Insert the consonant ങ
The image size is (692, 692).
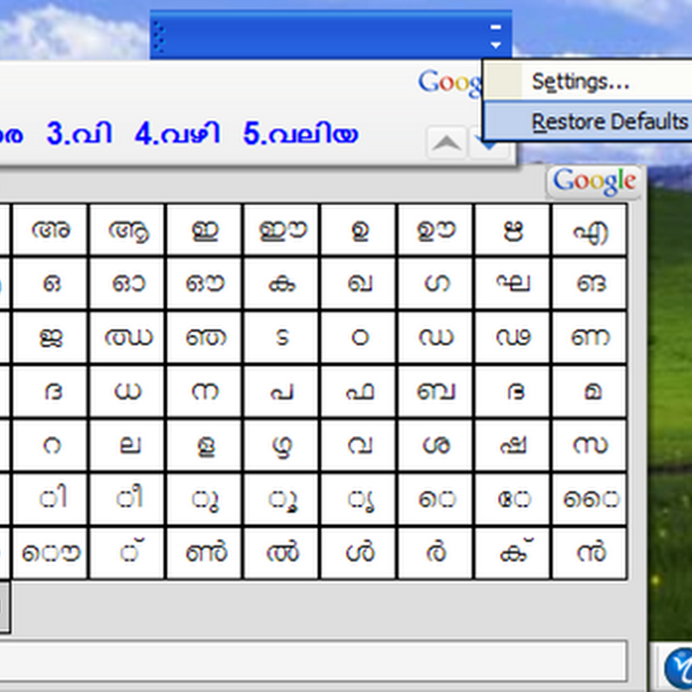(589, 284)
